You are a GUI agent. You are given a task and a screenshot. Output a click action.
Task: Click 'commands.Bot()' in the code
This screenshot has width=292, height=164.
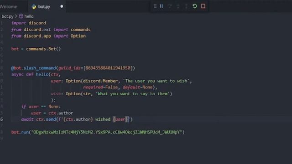tap(43, 49)
